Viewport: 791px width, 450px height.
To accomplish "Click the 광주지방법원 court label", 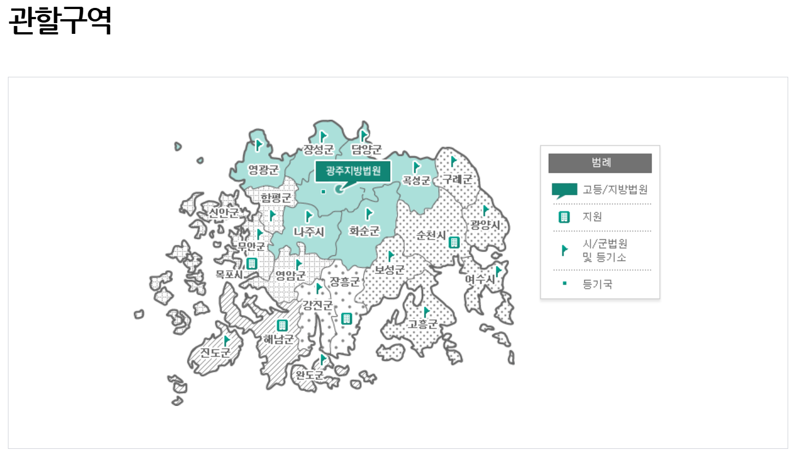I will coord(353,172).
